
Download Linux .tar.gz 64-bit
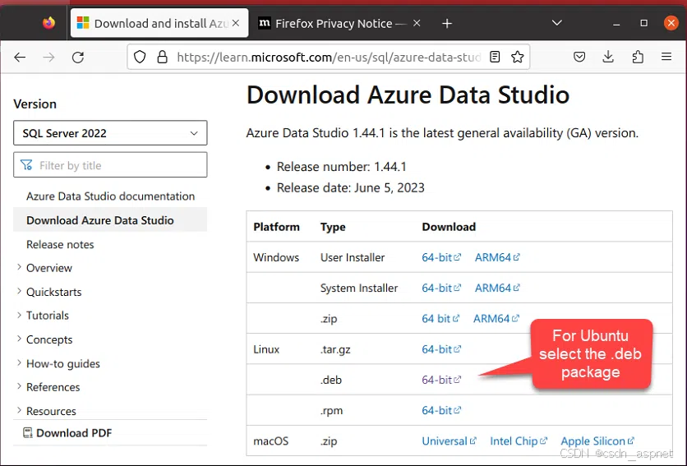point(441,349)
